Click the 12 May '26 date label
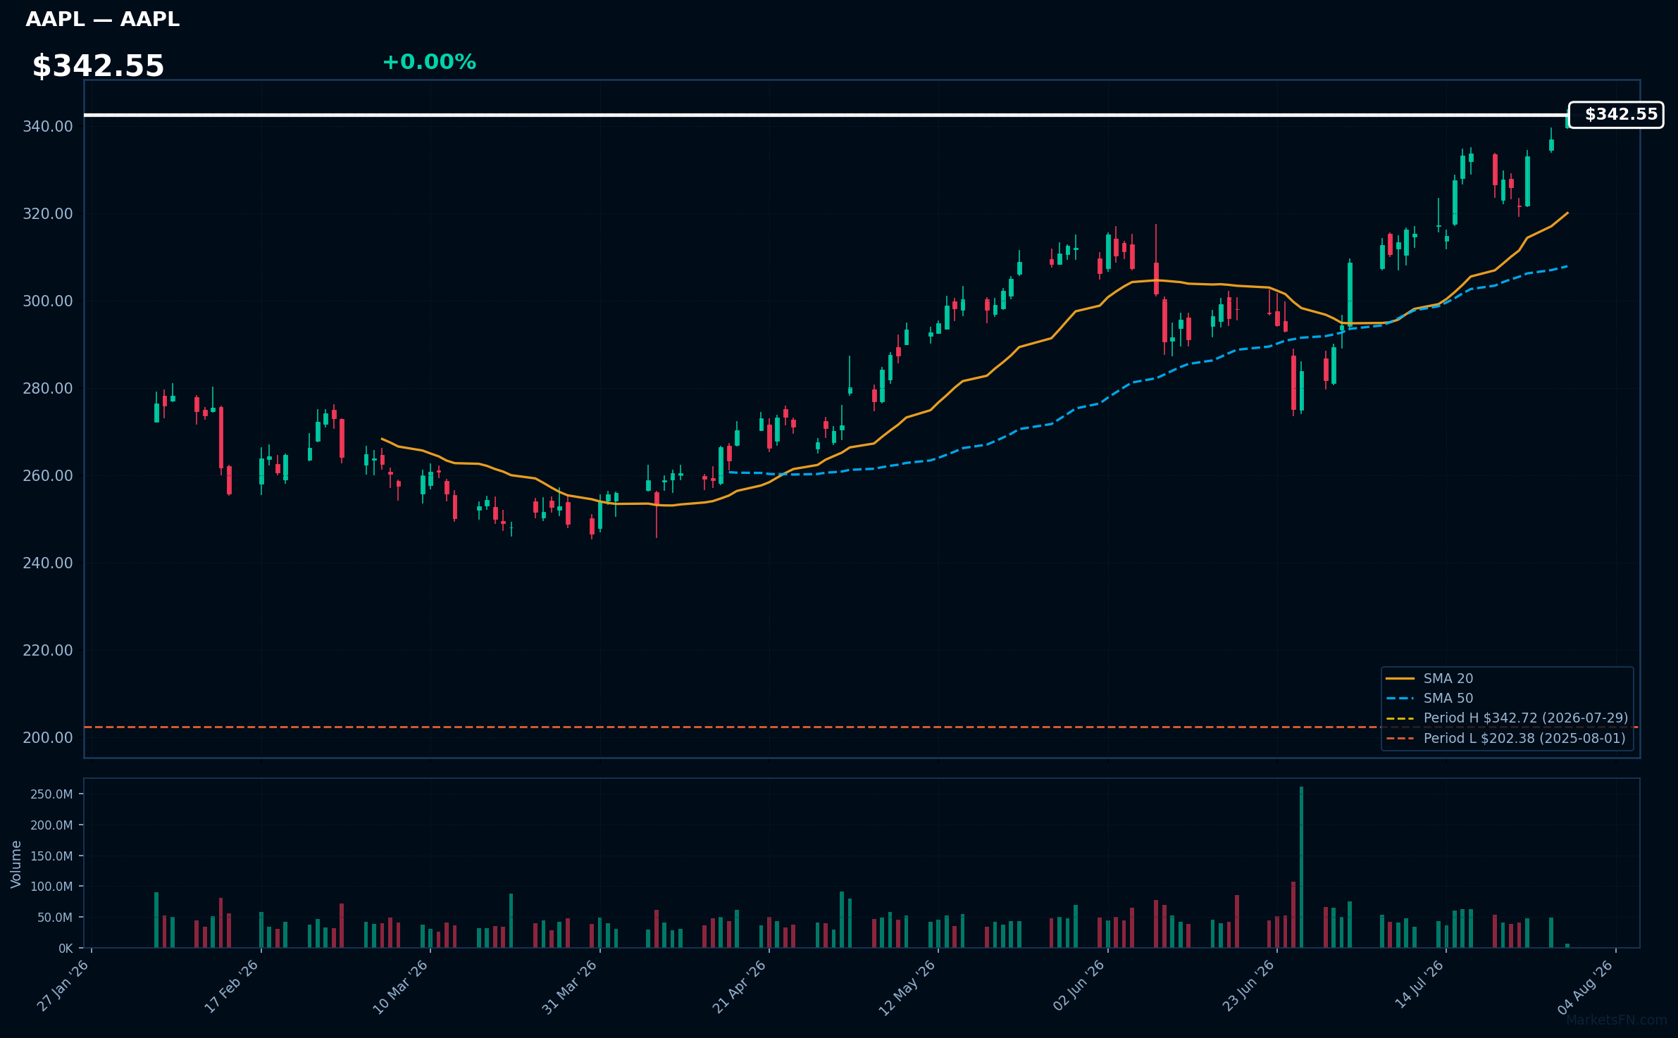The height and width of the screenshot is (1038, 1678). pyautogui.click(x=907, y=988)
